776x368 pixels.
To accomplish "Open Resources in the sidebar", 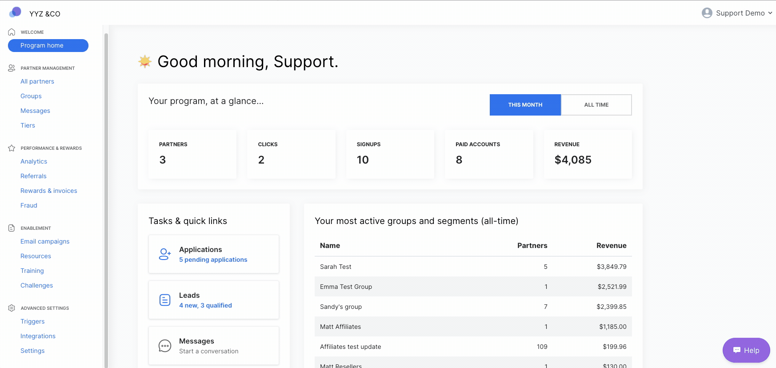I will (36, 256).
